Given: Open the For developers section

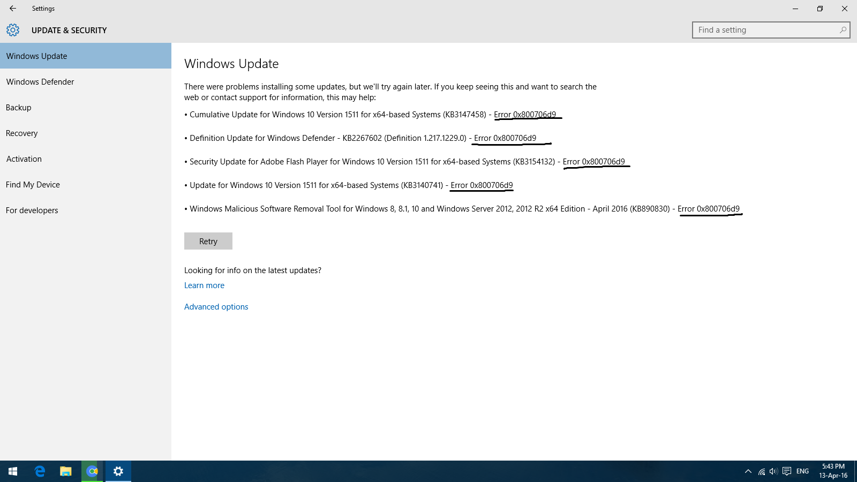Looking at the screenshot, I should [86, 210].
